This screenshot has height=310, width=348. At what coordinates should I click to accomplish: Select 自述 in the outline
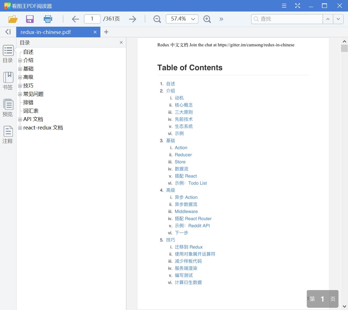28,52
